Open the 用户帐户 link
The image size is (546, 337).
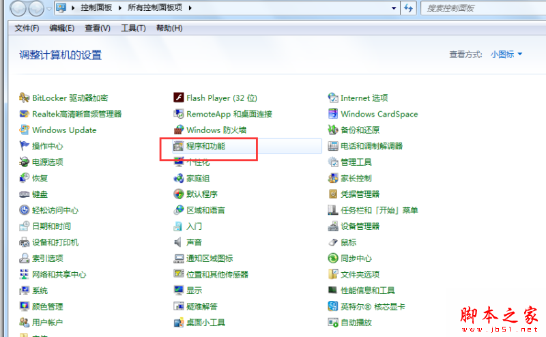click(48, 323)
